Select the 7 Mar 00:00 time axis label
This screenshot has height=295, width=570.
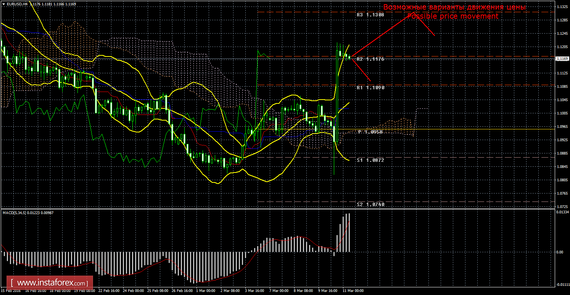279,291
